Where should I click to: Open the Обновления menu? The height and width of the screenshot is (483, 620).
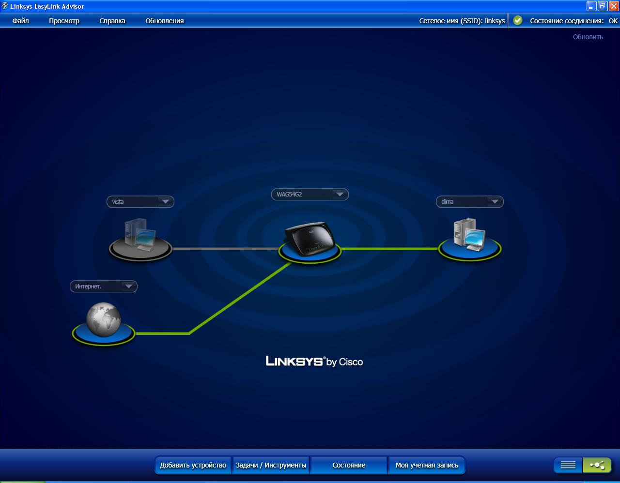click(x=164, y=21)
